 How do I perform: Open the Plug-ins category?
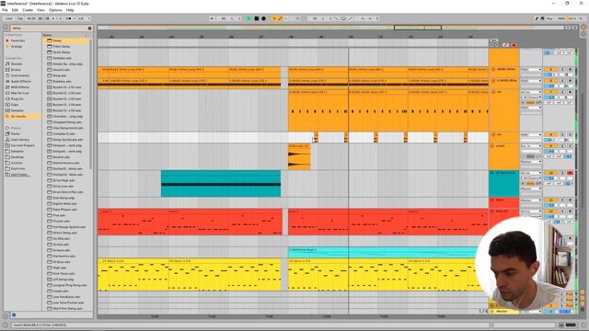coord(17,98)
